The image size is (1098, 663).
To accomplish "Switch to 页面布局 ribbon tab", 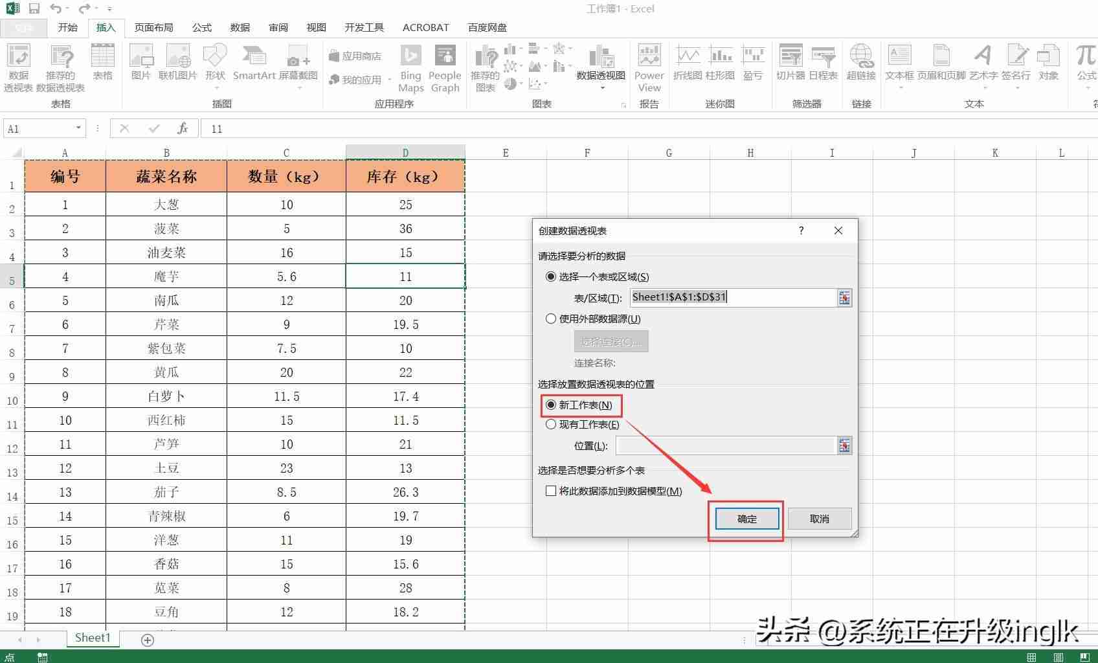I will (x=153, y=28).
